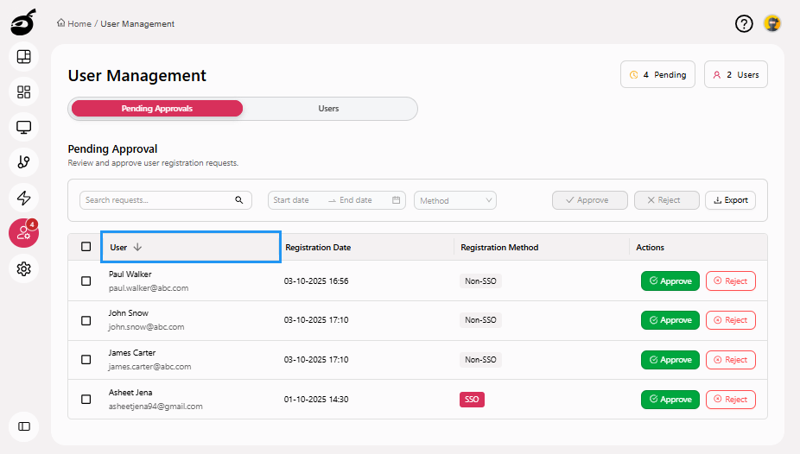Select the Paul Walker row checkbox
This screenshot has height=454, width=800.
tap(86, 281)
